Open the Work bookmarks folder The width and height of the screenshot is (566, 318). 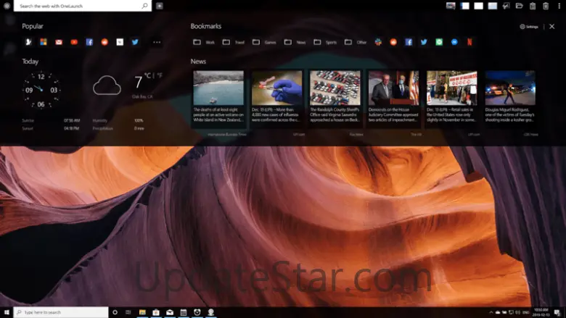[205, 42]
